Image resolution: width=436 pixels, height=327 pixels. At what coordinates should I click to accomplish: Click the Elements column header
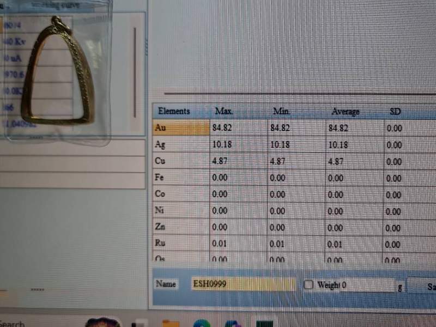tap(174, 111)
